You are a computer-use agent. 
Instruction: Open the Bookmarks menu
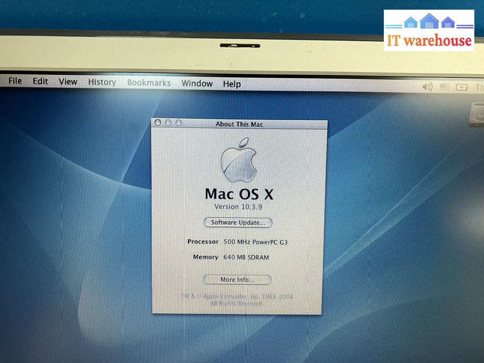click(149, 83)
